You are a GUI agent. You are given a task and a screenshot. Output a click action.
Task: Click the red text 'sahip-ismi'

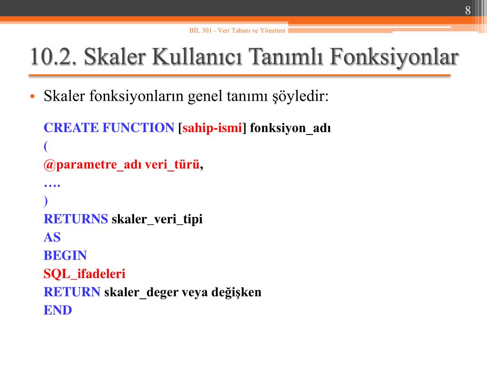coord(212,127)
